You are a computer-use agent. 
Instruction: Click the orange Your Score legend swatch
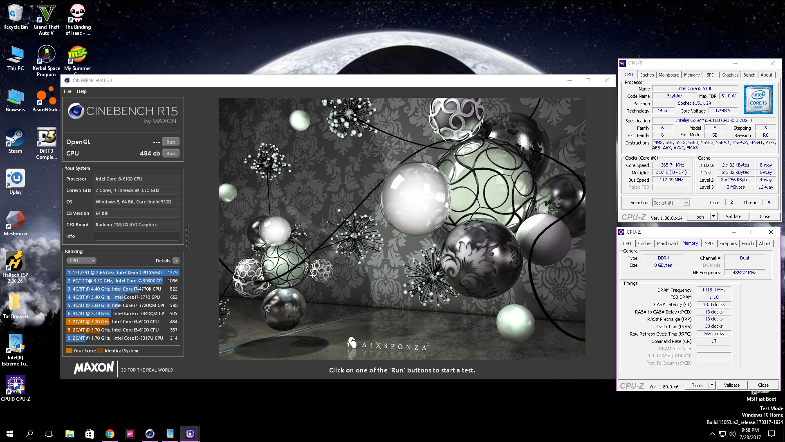(x=69, y=351)
